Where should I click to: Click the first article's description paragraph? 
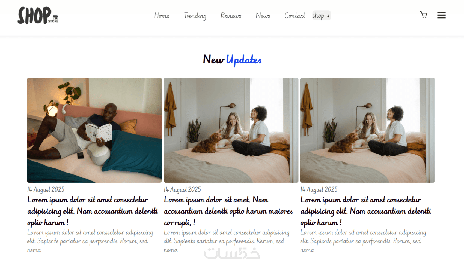90,241
